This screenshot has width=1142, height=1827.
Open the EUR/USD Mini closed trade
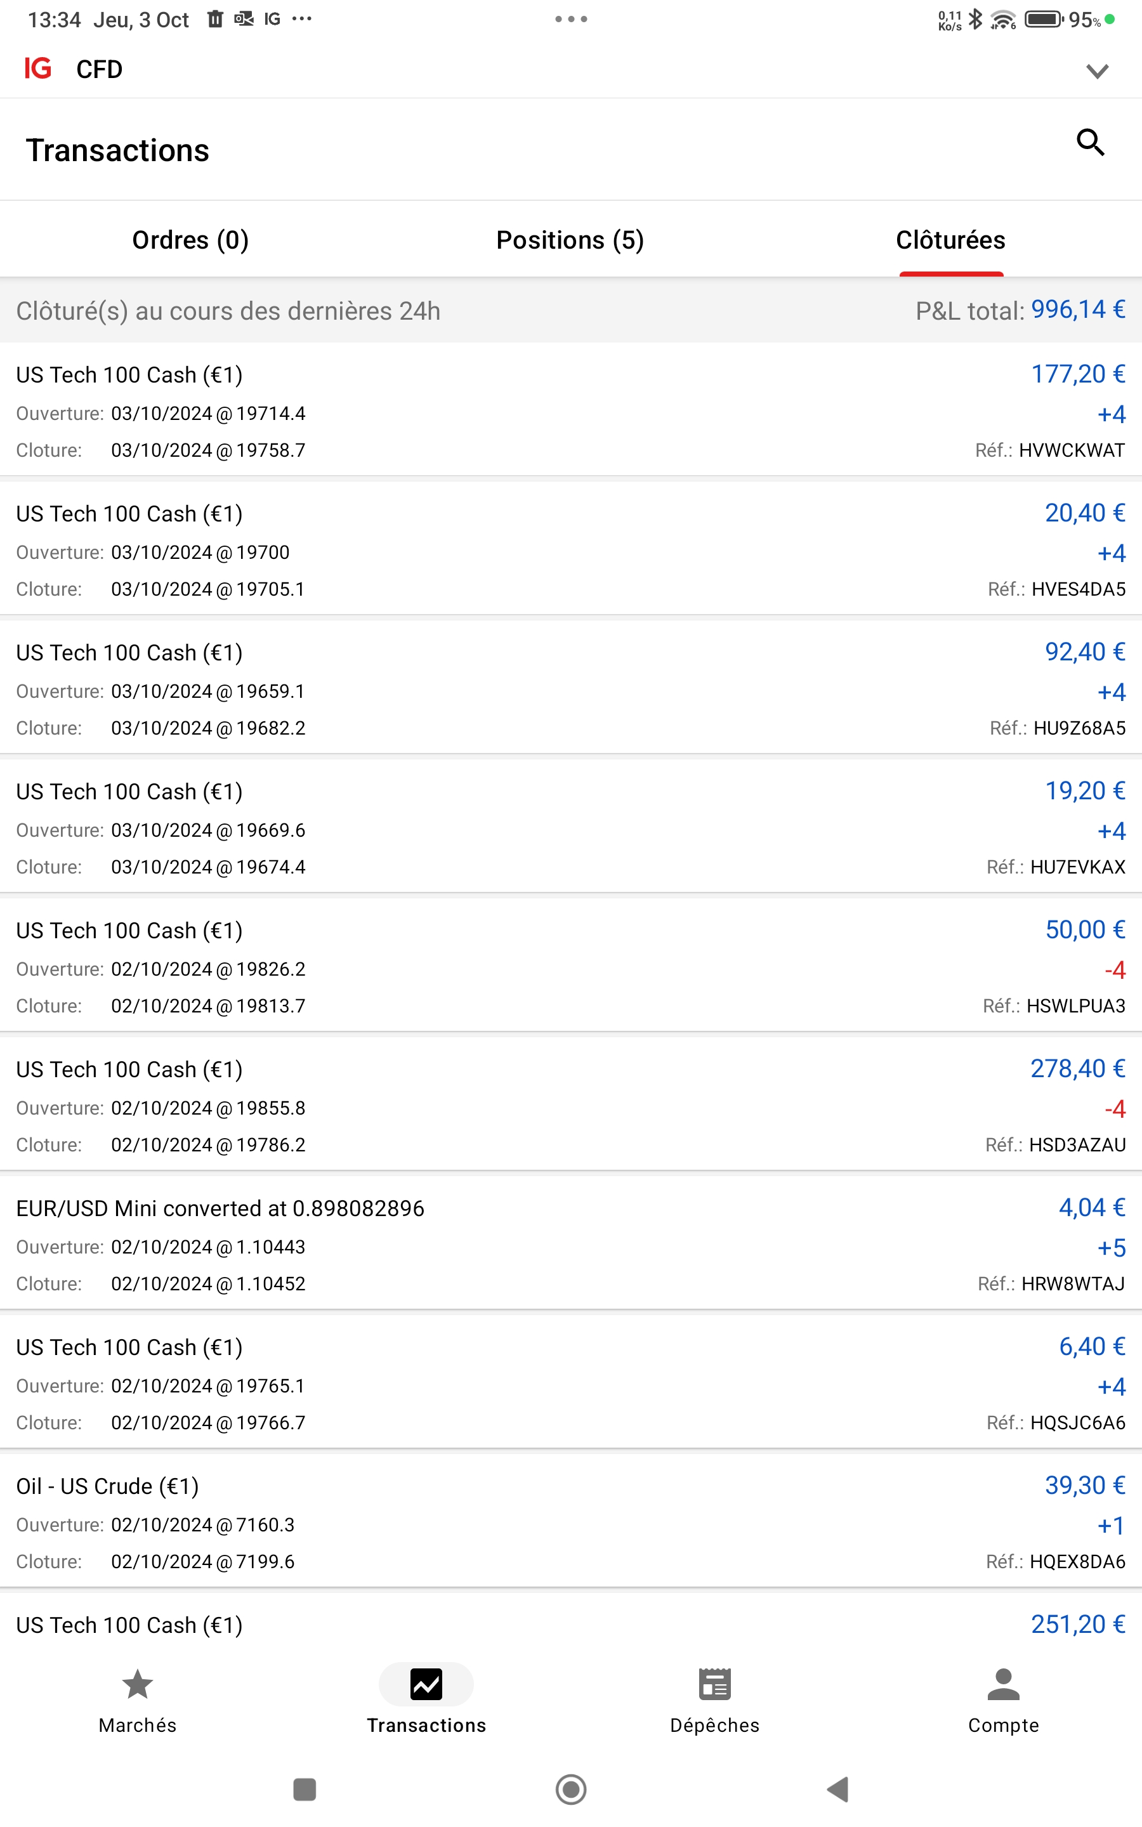pyautogui.click(x=571, y=1246)
